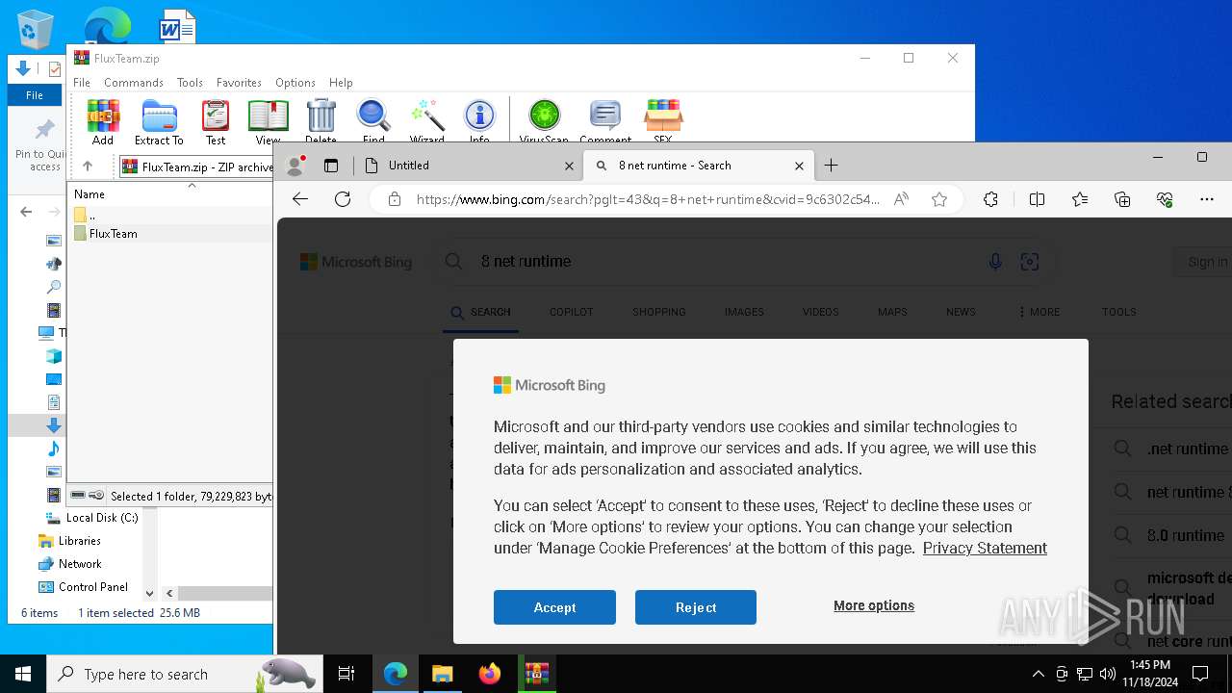
Task: Click the Comment icon in WinRAR toolbar
Action: point(605,121)
